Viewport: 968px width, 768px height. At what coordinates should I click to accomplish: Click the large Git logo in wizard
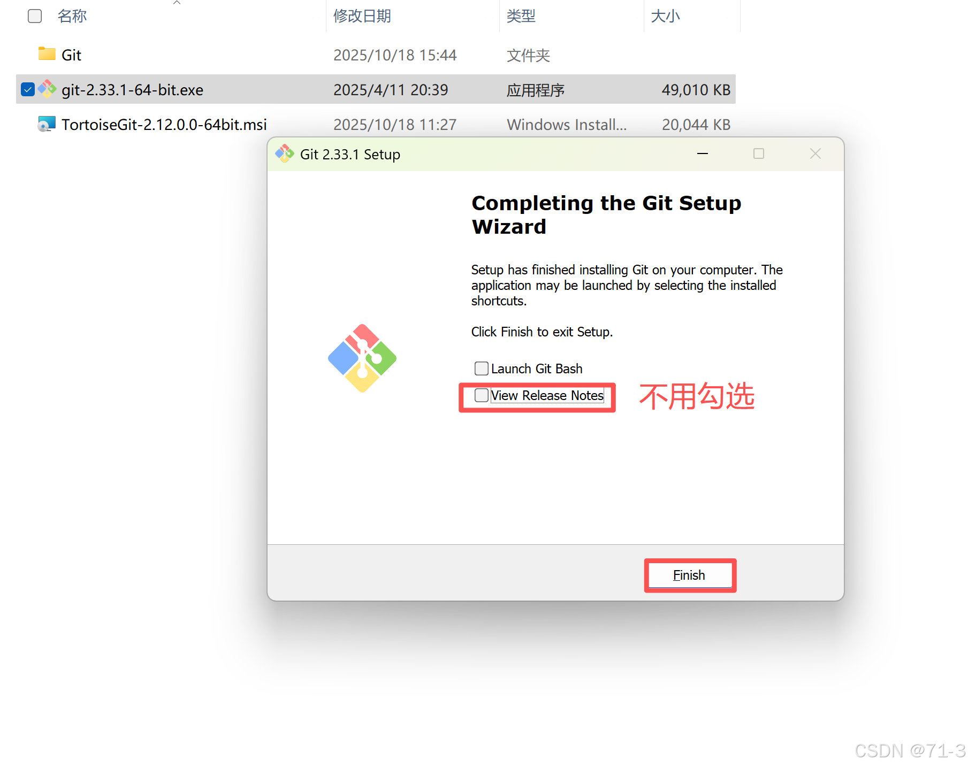coord(362,358)
